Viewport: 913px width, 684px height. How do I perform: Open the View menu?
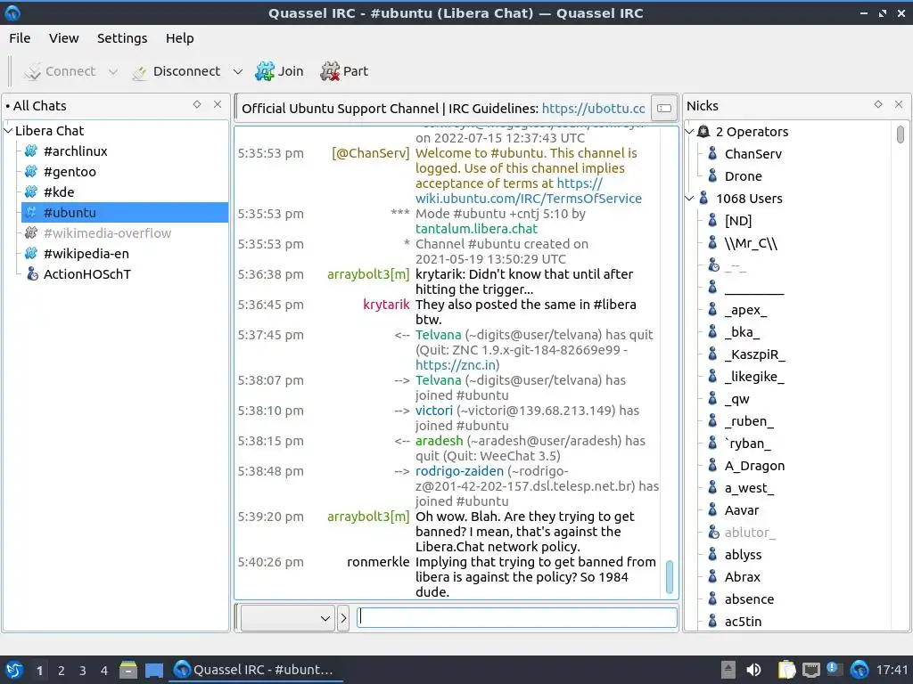pyautogui.click(x=63, y=38)
